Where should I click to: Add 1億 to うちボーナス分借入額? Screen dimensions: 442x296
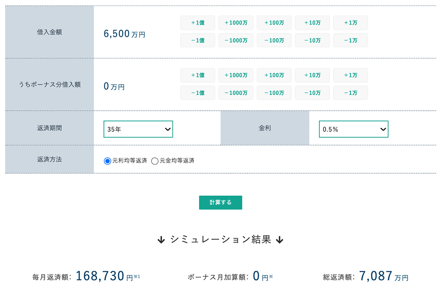click(x=198, y=75)
